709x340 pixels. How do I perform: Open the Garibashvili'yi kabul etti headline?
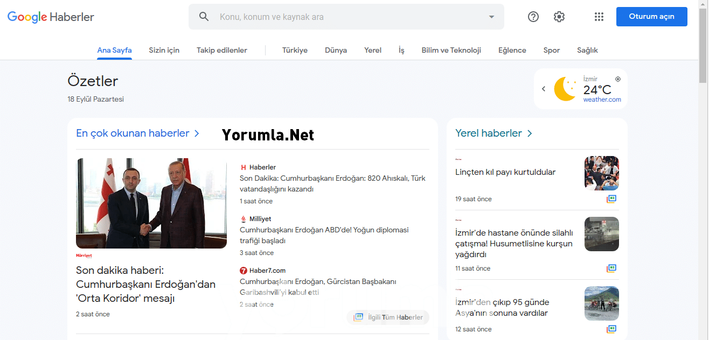coord(318,287)
